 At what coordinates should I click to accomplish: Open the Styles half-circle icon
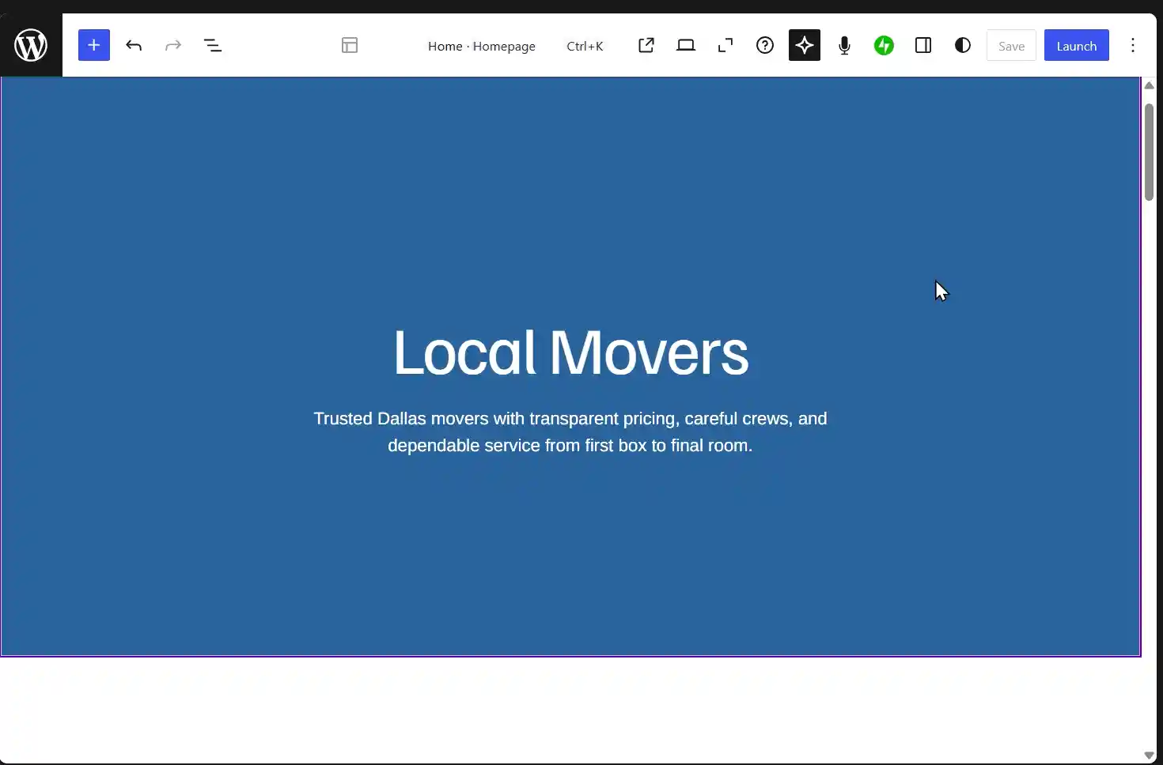[x=963, y=45]
